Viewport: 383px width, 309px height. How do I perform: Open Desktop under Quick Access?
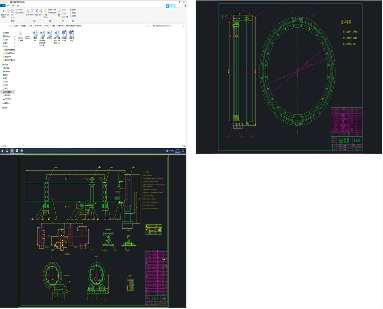(x=7, y=36)
